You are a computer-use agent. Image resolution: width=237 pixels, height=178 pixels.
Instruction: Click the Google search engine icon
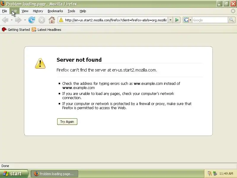(x=186, y=20)
